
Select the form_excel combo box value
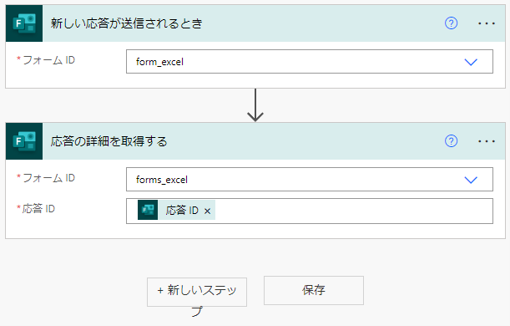click(x=310, y=62)
